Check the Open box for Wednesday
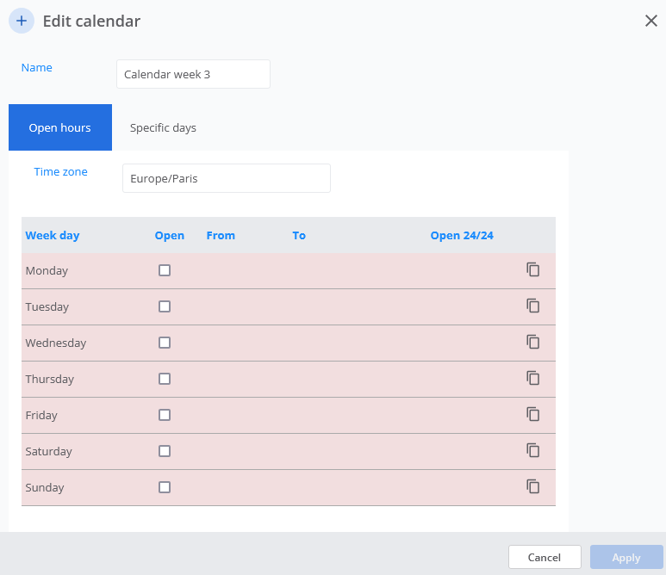 point(165,343)
